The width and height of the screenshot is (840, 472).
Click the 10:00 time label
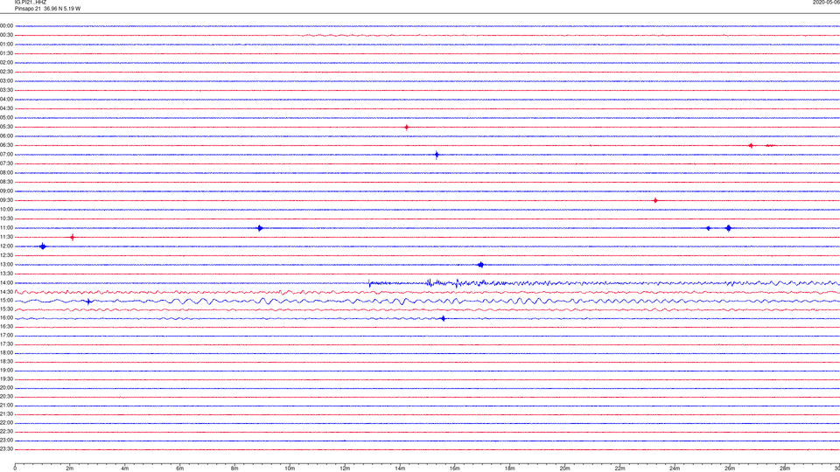(6, 210)
